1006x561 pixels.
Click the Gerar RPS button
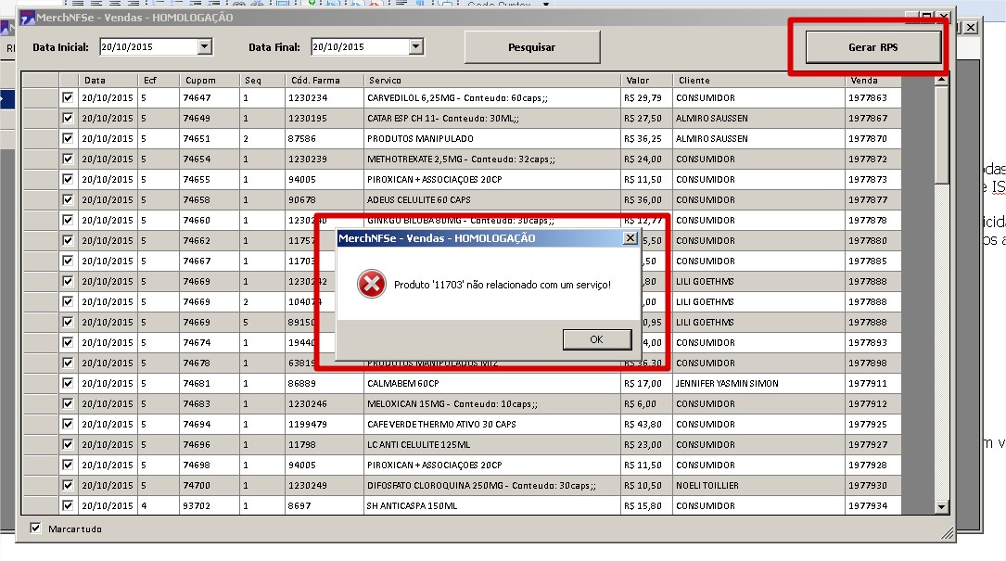click(873, 47)
